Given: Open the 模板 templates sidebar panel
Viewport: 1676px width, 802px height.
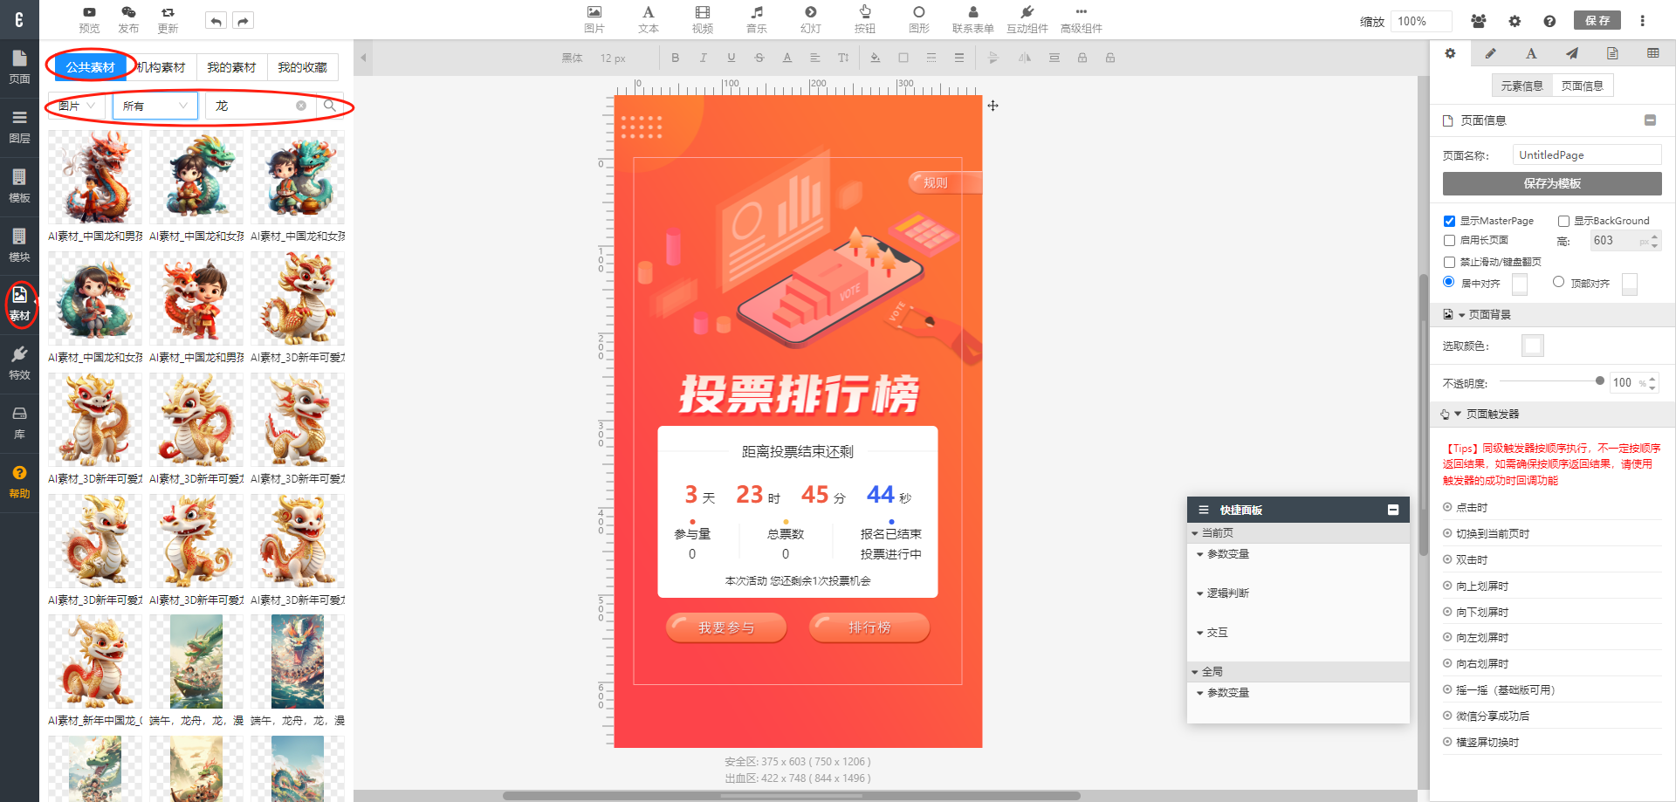Looking at the screenshot, I should pos(19,187).
